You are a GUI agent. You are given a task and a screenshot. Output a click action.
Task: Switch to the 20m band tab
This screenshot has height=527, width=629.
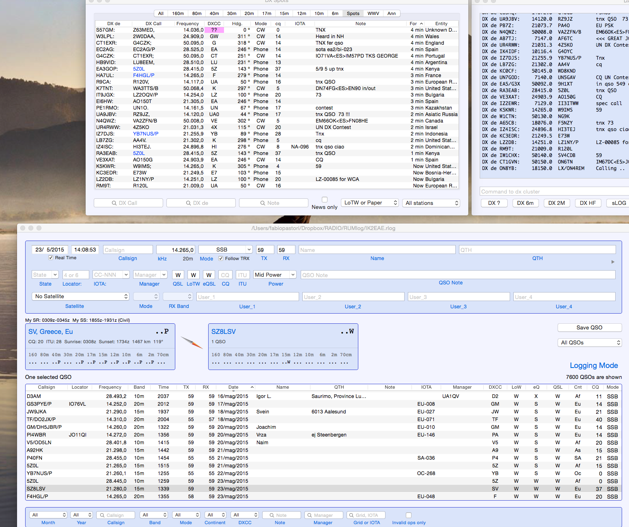249,13
